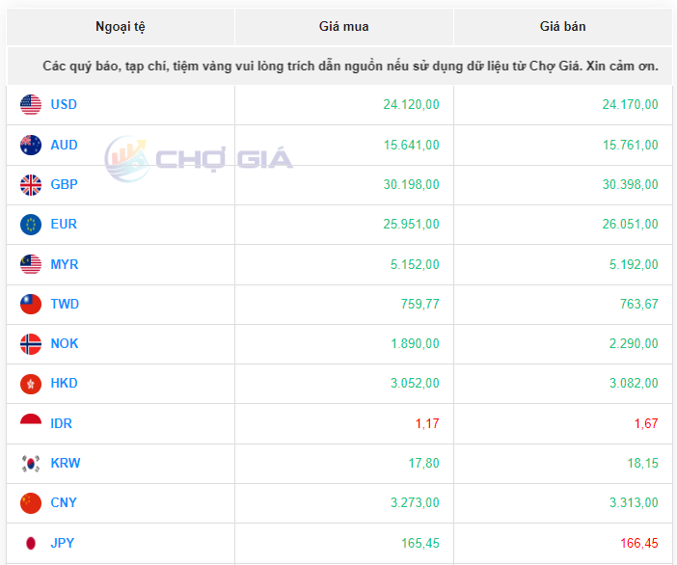This screenshot has height=565, width=677.
Task: Click the GBP buy price 30.198,00
Action: [x=411, y=185]
